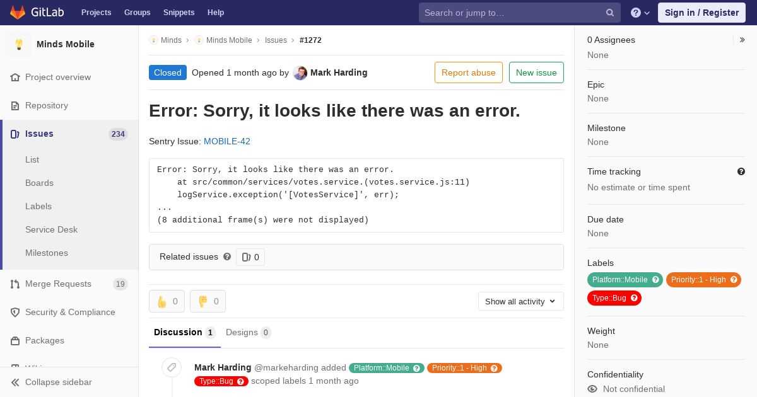Click Platform::Mobile label in discussion note
This screenshot has width=757, height=397.
[381, 368]
